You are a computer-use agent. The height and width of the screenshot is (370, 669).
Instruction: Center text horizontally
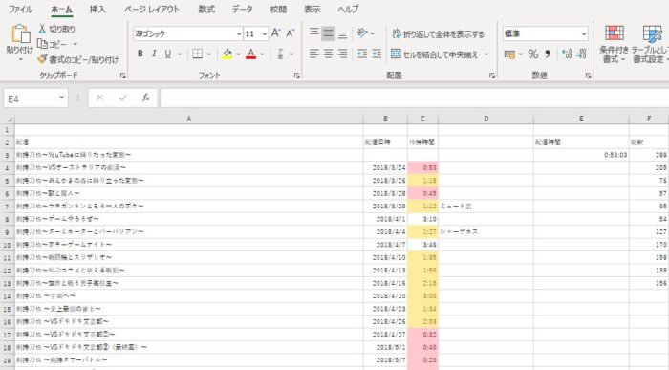click(x=328, y=54)
